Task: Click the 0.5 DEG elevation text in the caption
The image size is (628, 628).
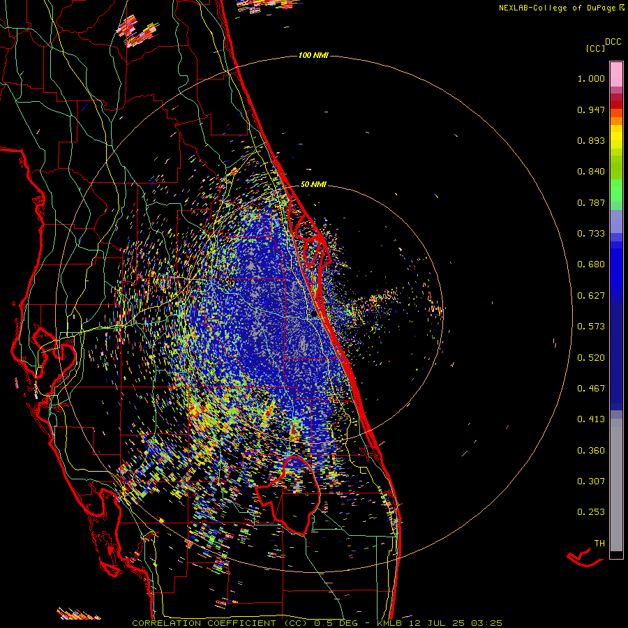Action: [336, 623]
